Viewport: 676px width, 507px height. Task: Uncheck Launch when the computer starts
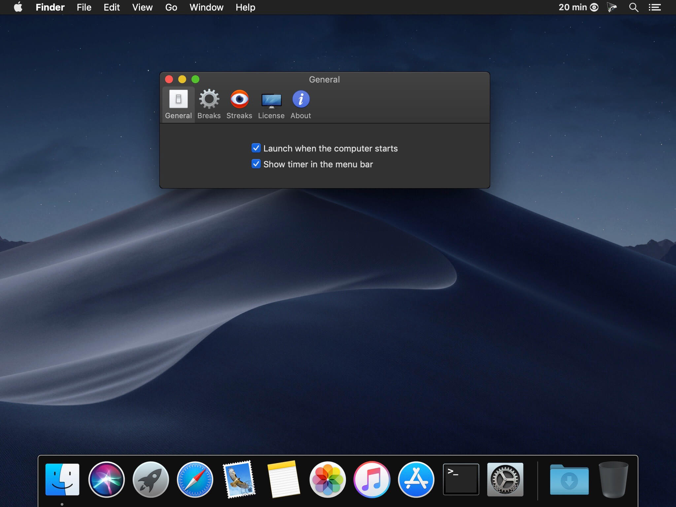click(x=256, y=148)
